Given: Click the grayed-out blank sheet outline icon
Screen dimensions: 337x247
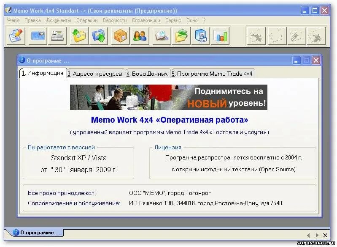Looking at the screenshot, I should [x=277, y=36].
